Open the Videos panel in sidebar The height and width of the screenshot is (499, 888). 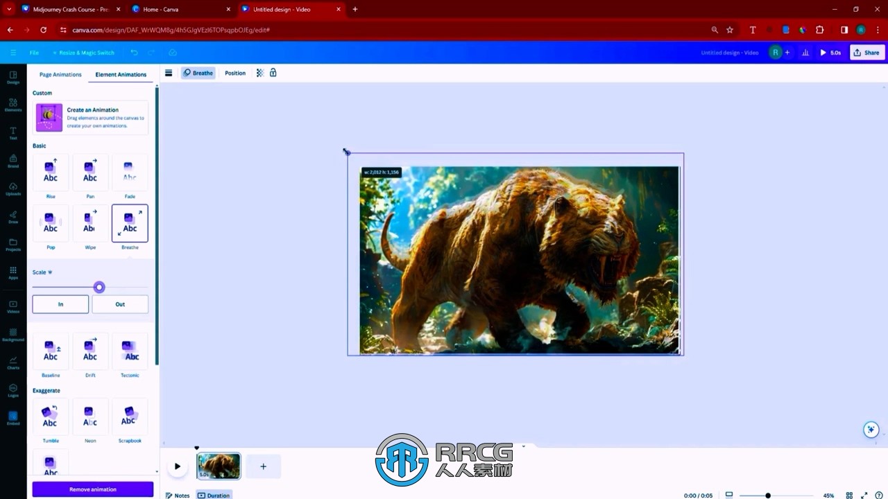(x=13, y=306)
